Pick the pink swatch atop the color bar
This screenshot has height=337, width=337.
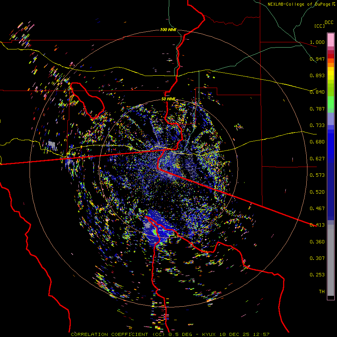(x=331, y=40)
